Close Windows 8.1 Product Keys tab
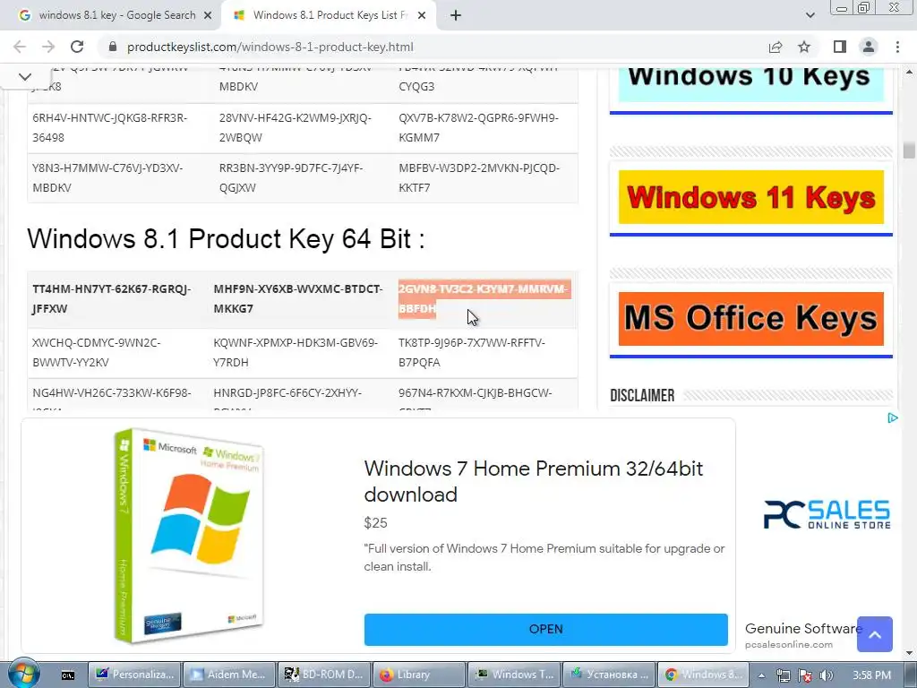Image resolution: width=917 pixels, height=688 pixels. point(422,16)
